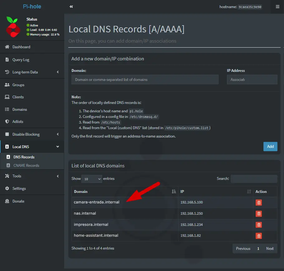Viewport: 284px width, 271px height.
Task: Collapse the Local DNS chevron
Action: [58, 147]
